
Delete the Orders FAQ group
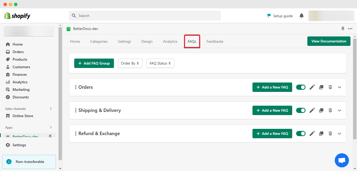(330, 87)
